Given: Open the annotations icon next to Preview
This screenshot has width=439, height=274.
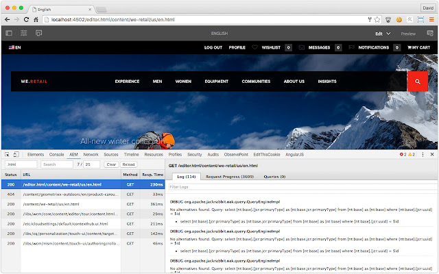Looking at the screenshot, I should tap(430, 34).
